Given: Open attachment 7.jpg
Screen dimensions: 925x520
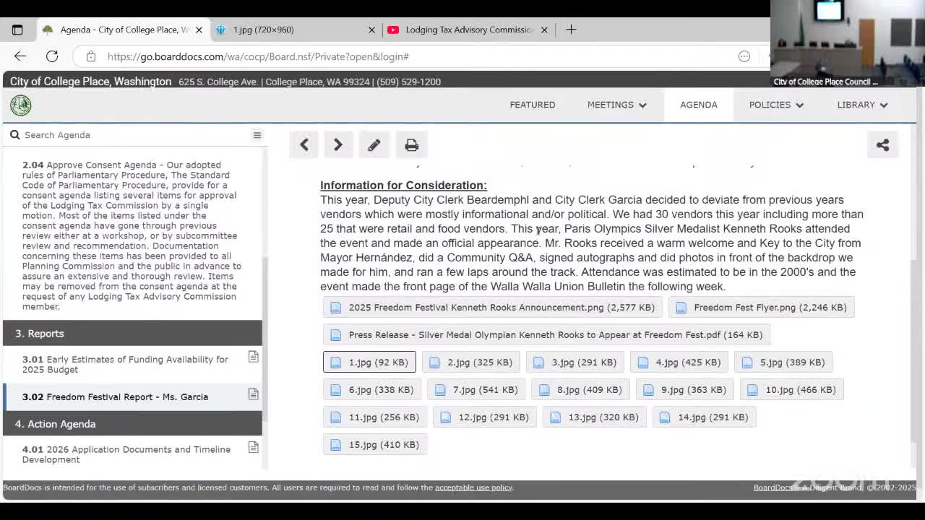Looking at the screenshot, I should tap(476, 390).
